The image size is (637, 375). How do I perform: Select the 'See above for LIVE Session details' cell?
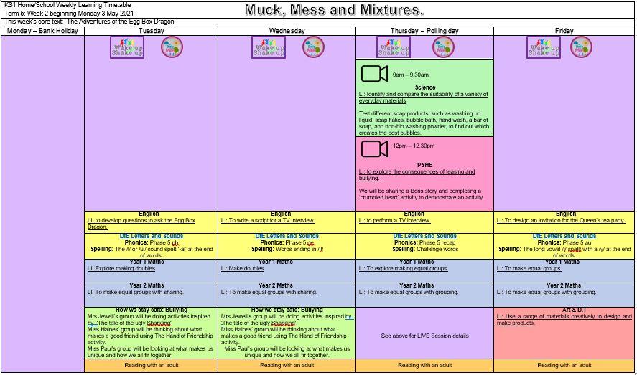coord(424,336)
